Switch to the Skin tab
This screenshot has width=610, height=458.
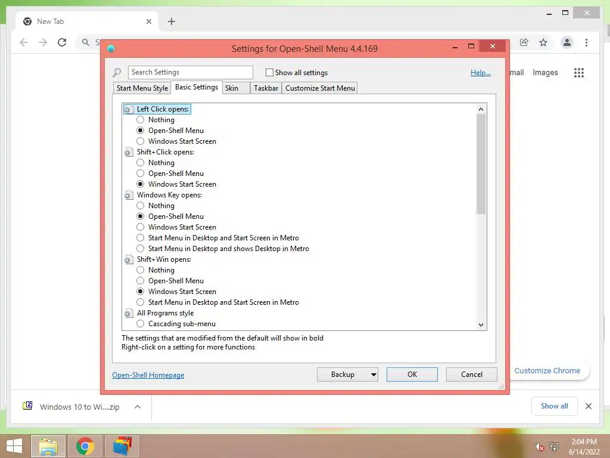[x=236, y=88]
